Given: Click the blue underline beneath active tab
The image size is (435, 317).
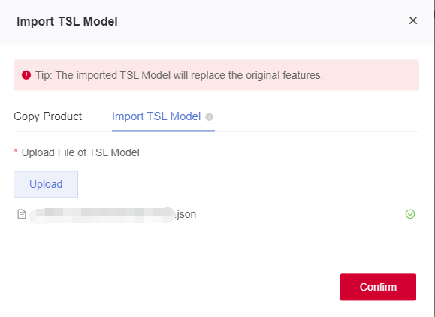Looking at the screenshot, I should (163, 131).
